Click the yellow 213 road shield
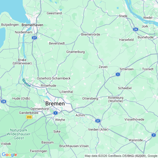The height and width of the screenshot is (158, 158). pos(29,117)
